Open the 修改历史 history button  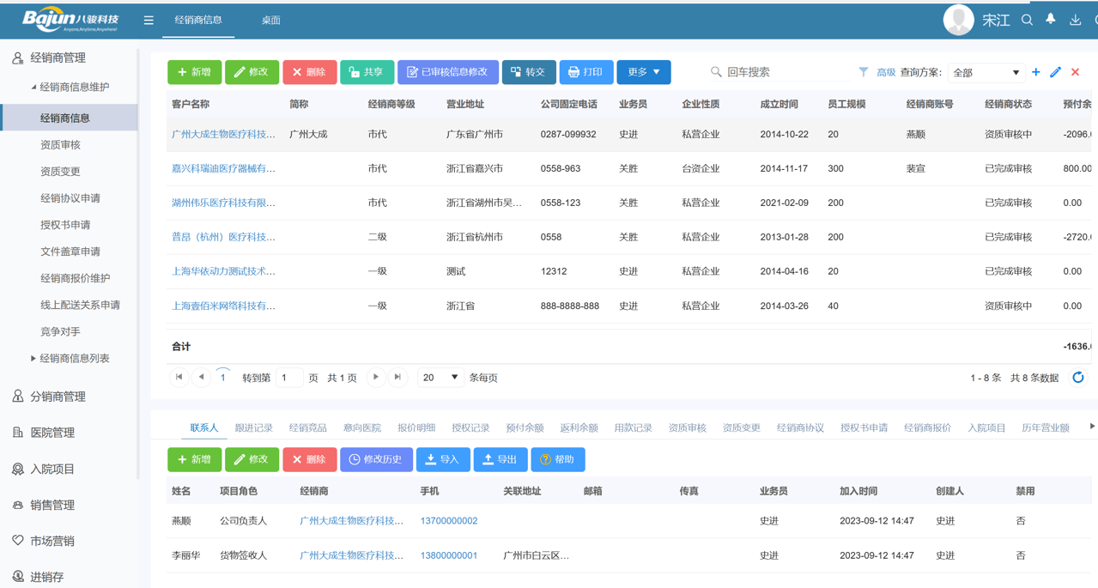click(x=376, y=459)
